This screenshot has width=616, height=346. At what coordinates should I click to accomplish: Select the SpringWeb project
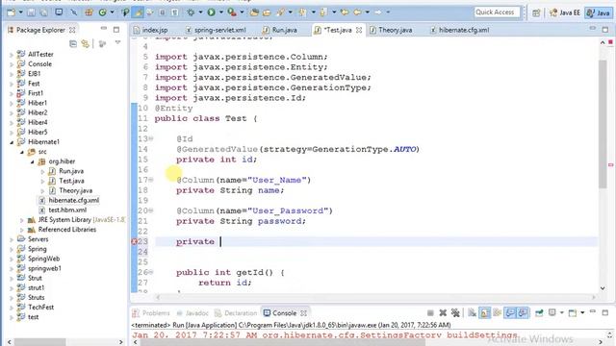(43, 259)
